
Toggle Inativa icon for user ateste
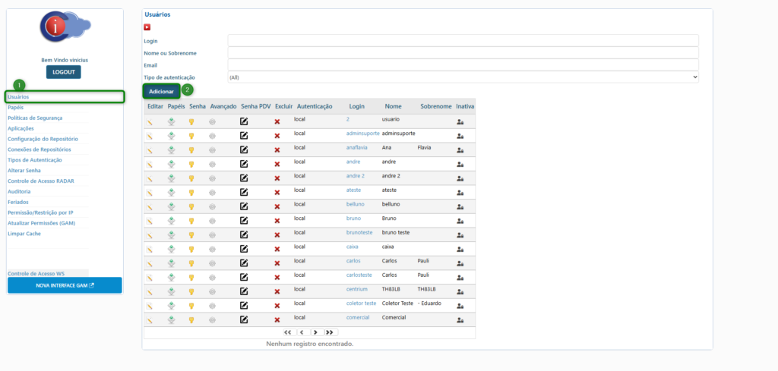pos(460,193)
